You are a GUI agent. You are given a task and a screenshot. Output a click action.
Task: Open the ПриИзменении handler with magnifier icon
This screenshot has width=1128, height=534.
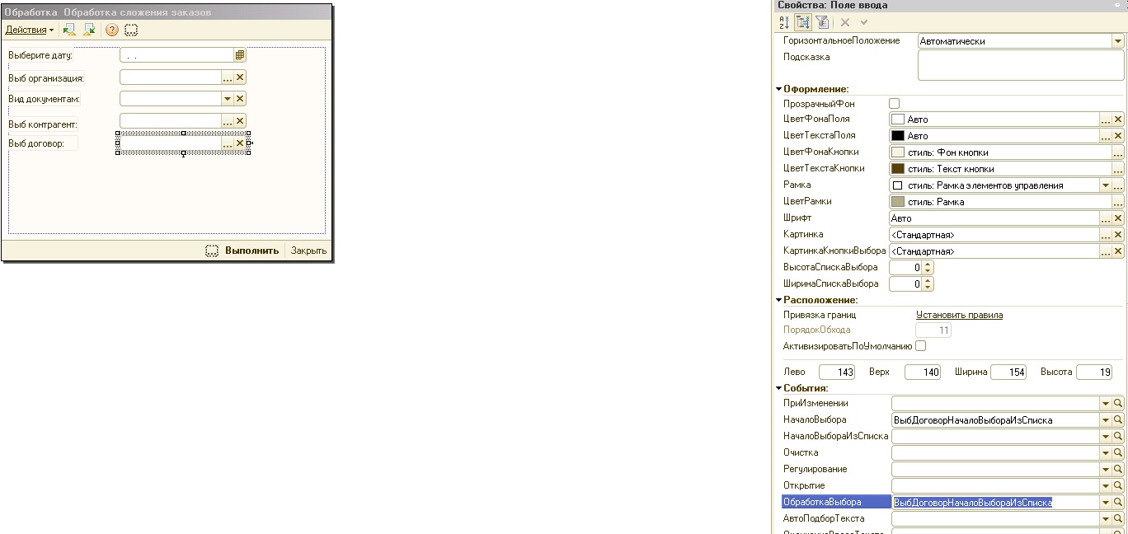1118,404
